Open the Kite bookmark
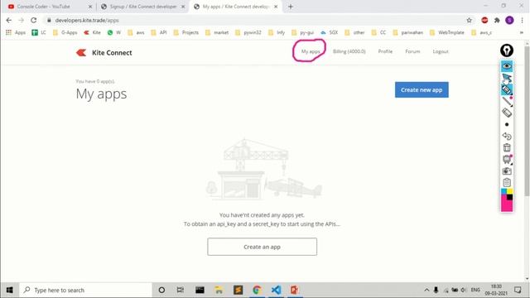 pyautogui.click(x=92, y=32)
